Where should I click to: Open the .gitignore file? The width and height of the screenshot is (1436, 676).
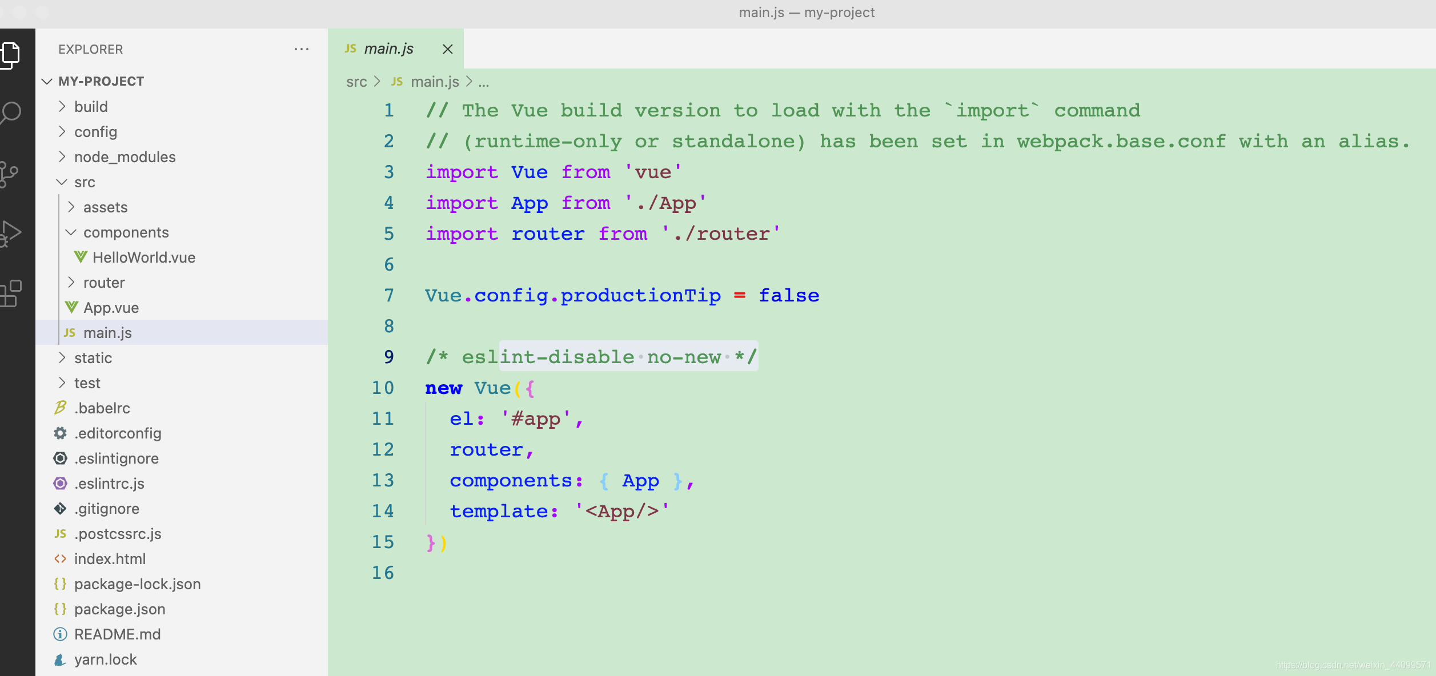pyautogui.click(x=182, y=509)
